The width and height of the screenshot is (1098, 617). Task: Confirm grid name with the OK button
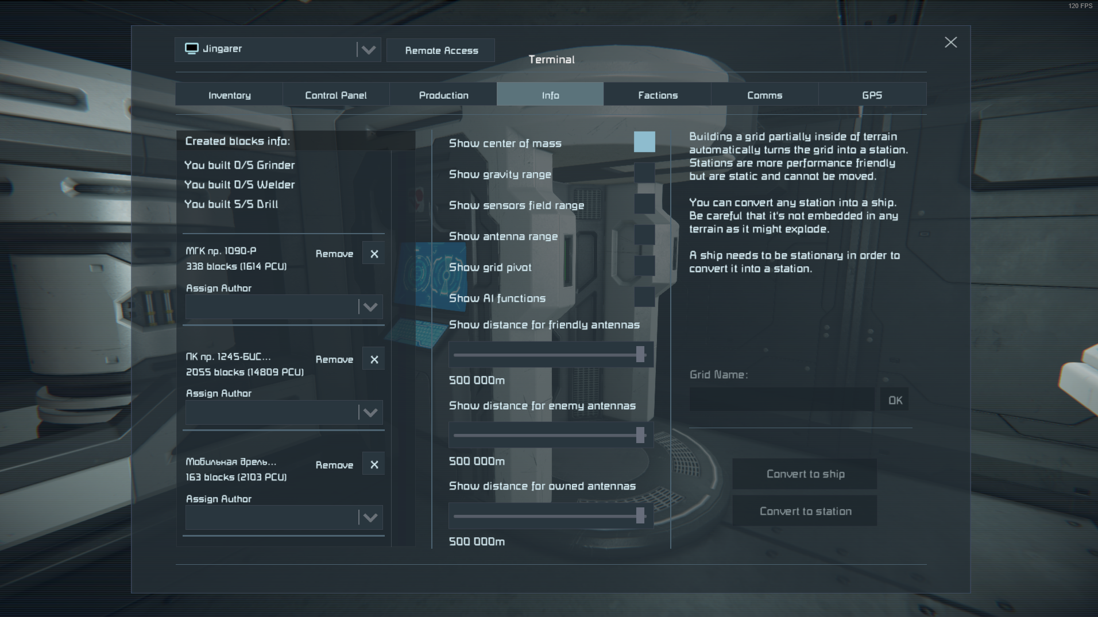tap(895, 400)
